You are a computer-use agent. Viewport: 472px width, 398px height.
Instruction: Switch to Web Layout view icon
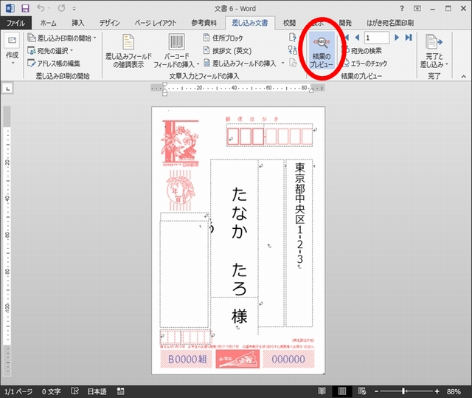pos(362,391)
